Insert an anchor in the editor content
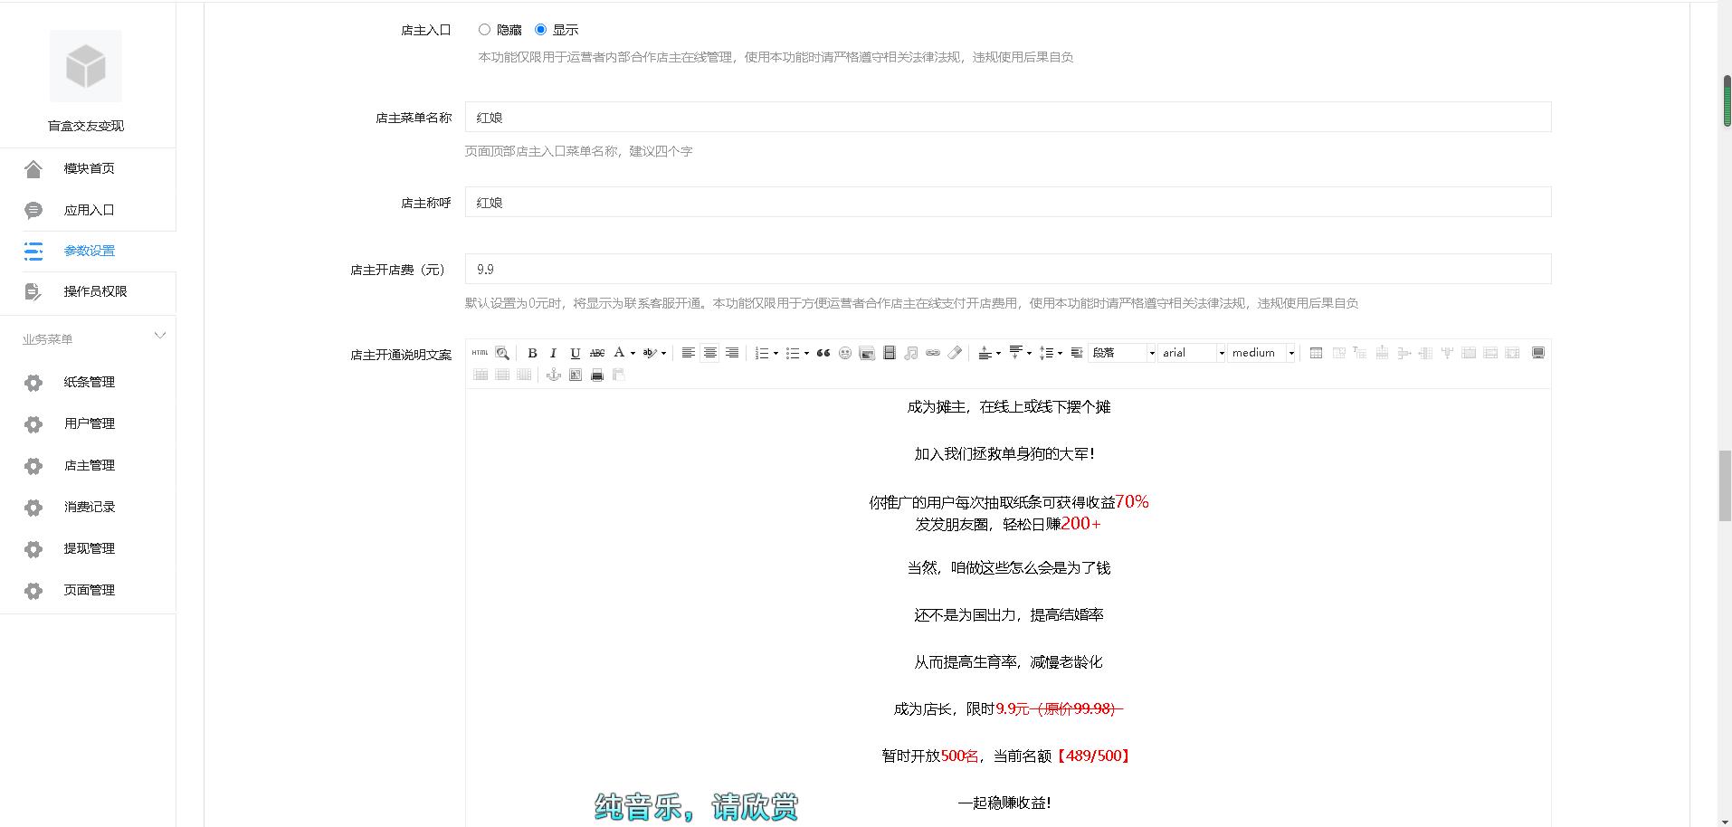 pos(553,374)
